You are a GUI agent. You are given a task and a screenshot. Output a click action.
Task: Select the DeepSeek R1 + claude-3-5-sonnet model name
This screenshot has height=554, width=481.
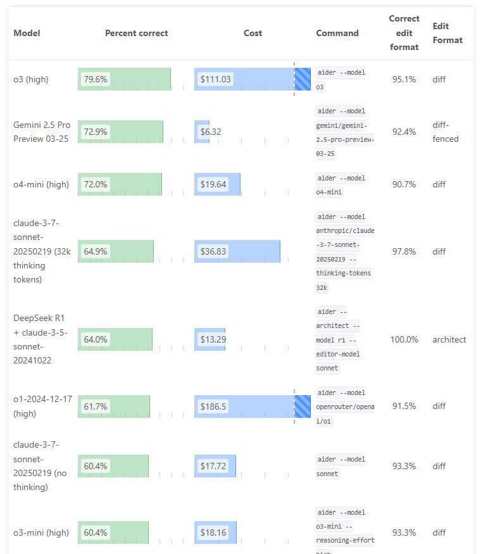tap(41, 339)
